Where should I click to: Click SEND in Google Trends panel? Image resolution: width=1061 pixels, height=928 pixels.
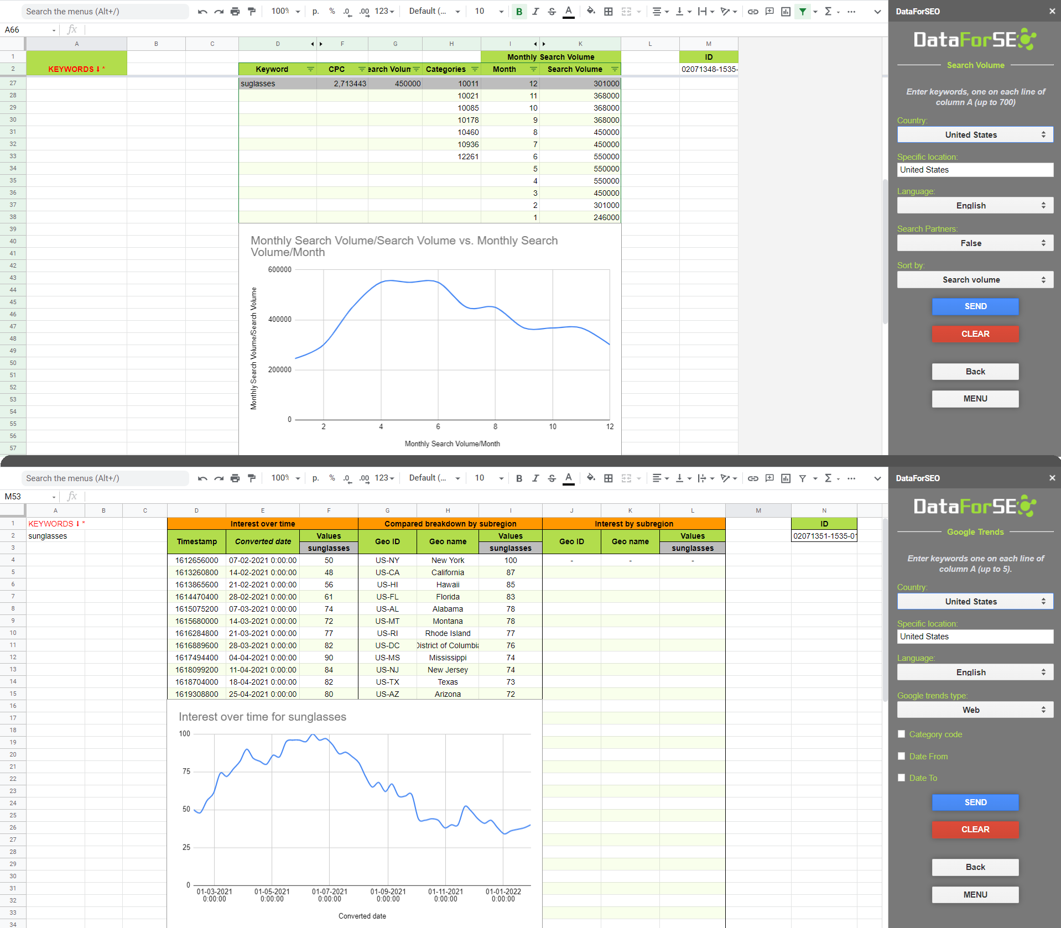click(x=975, y=802)
